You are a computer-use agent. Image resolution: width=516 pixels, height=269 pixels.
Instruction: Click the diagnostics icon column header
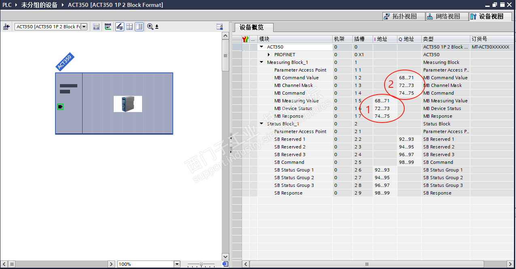tap(245, 39)
